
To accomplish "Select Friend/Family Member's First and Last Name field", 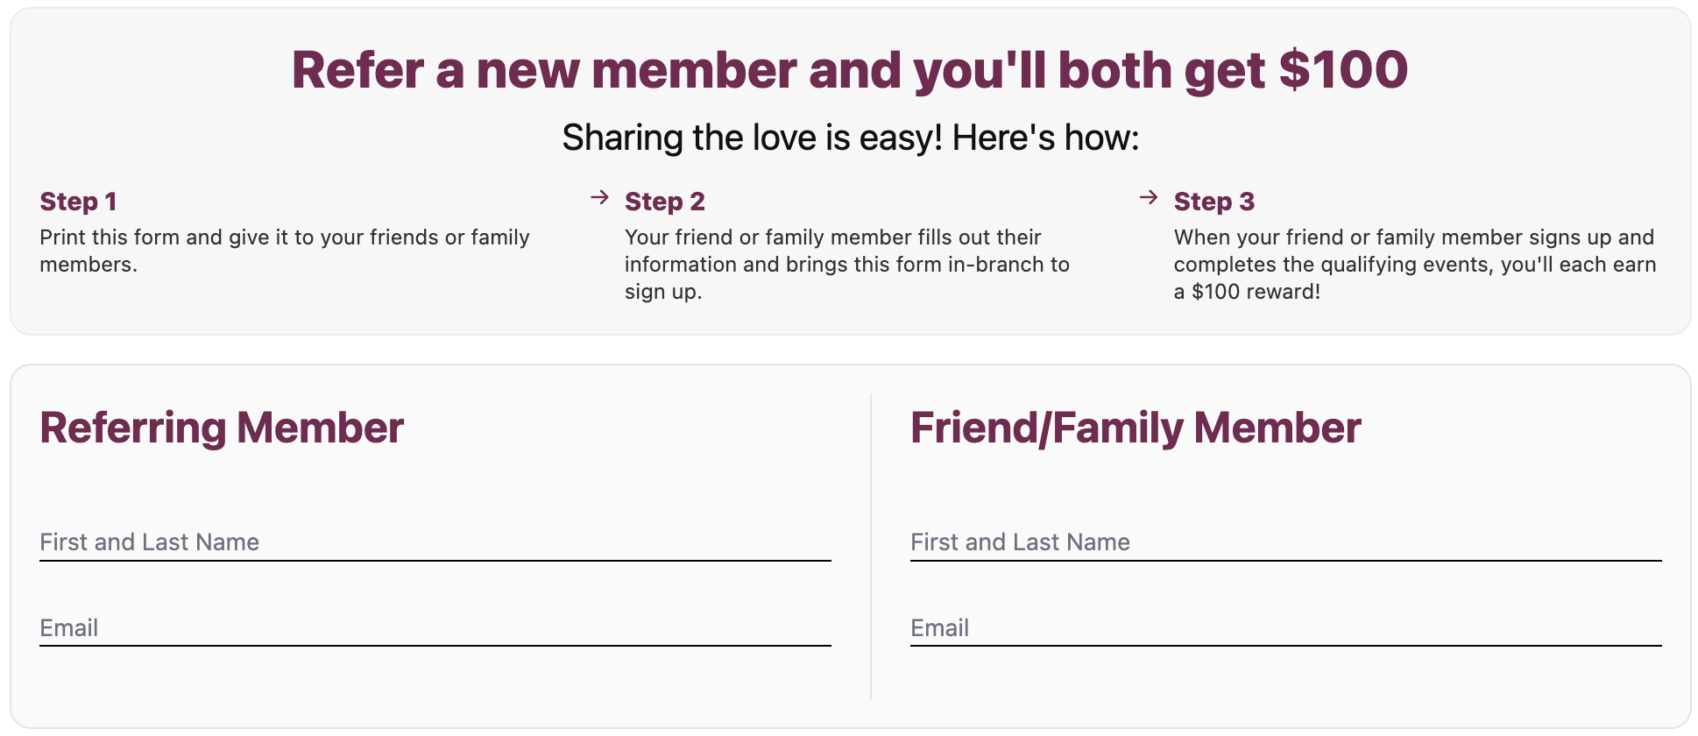I will pyautogui.click(x=1285, y=542).
